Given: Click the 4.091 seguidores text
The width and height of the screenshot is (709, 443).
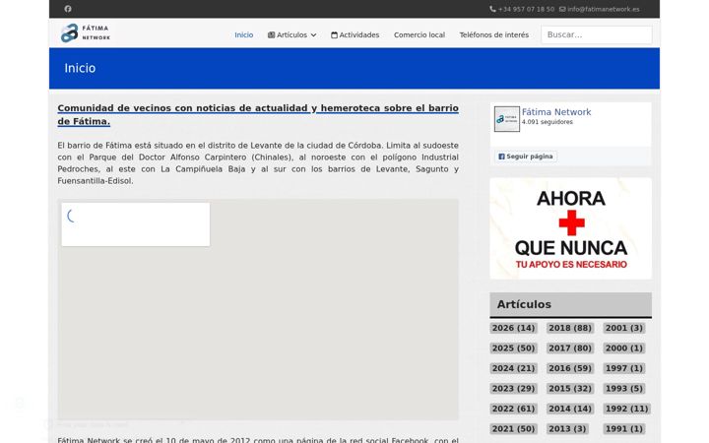Looking at the screenshot, I should coord(548,122).
